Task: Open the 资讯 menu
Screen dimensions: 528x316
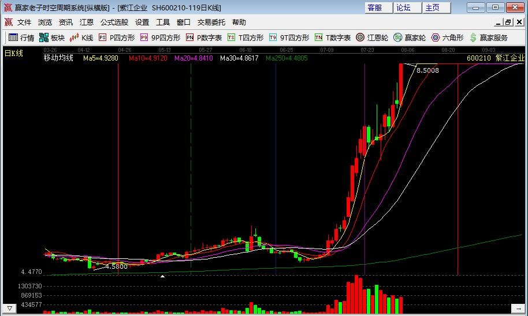Action: 66,22
